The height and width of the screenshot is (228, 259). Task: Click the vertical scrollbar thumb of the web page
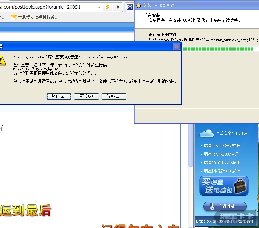click(191, 145)
